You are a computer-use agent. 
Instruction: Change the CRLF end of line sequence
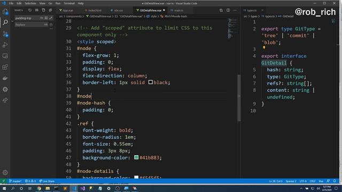[313, 181]
